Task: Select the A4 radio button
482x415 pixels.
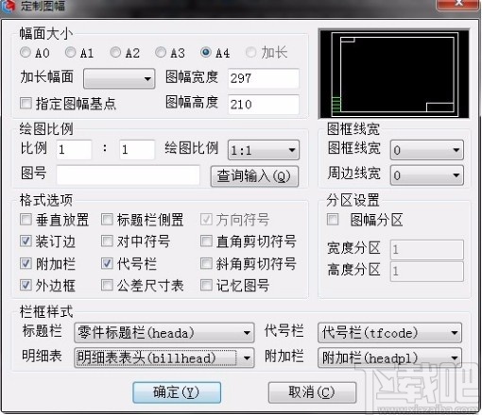Action: 205,52
